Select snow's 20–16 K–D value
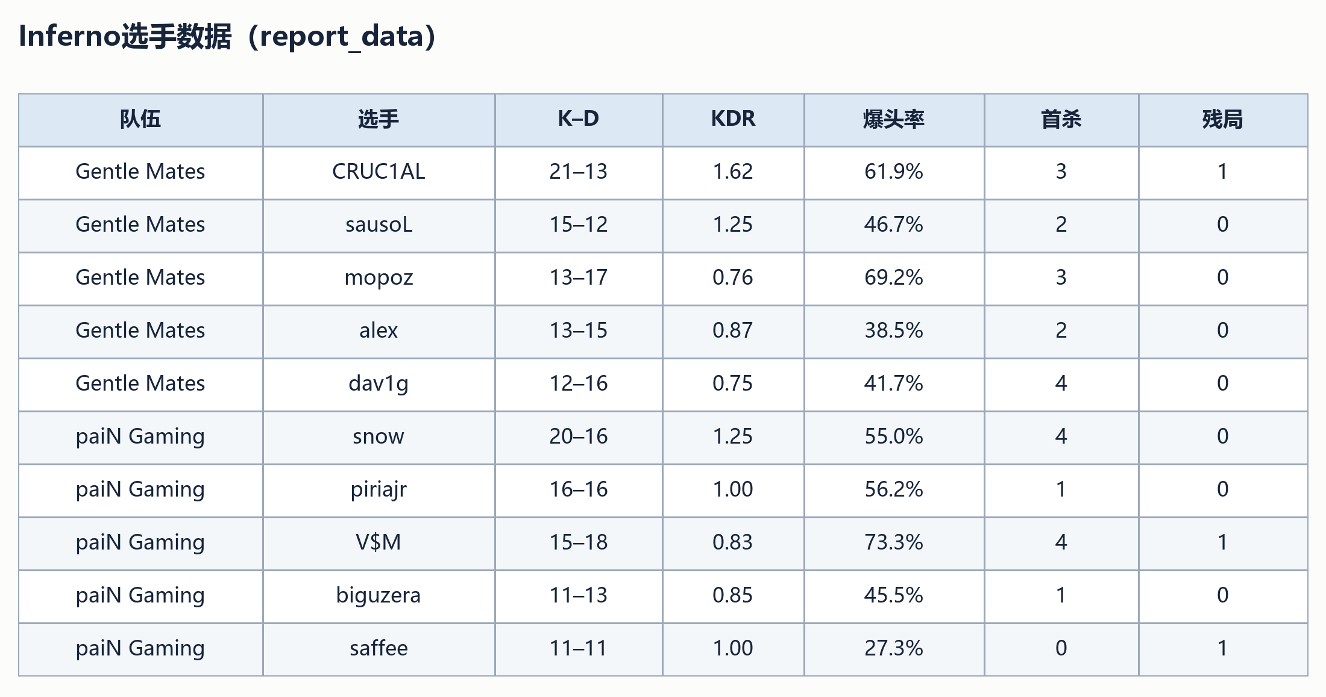The width and height of the screenshot is (1326, 697). (x=579, y=437)
